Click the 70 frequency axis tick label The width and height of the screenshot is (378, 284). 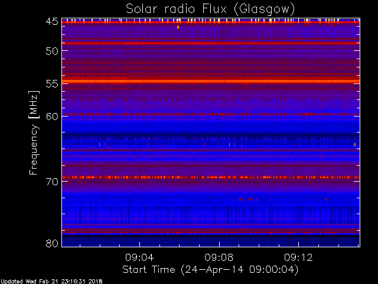pyautogui.click(x=52, y=182)
